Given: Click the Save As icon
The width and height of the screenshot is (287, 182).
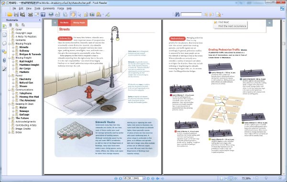Looking at the screenshot, I should (x=22, y=14).
